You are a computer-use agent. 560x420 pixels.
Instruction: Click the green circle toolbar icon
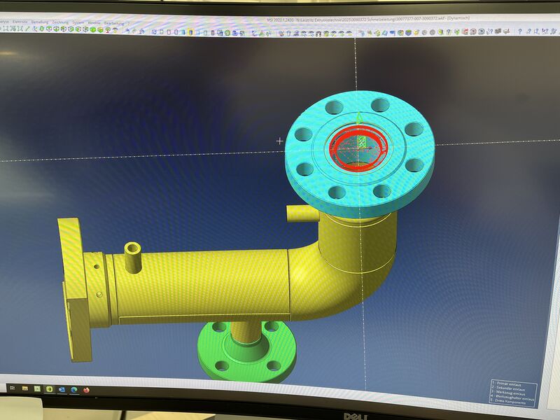(x=227, y=32)
